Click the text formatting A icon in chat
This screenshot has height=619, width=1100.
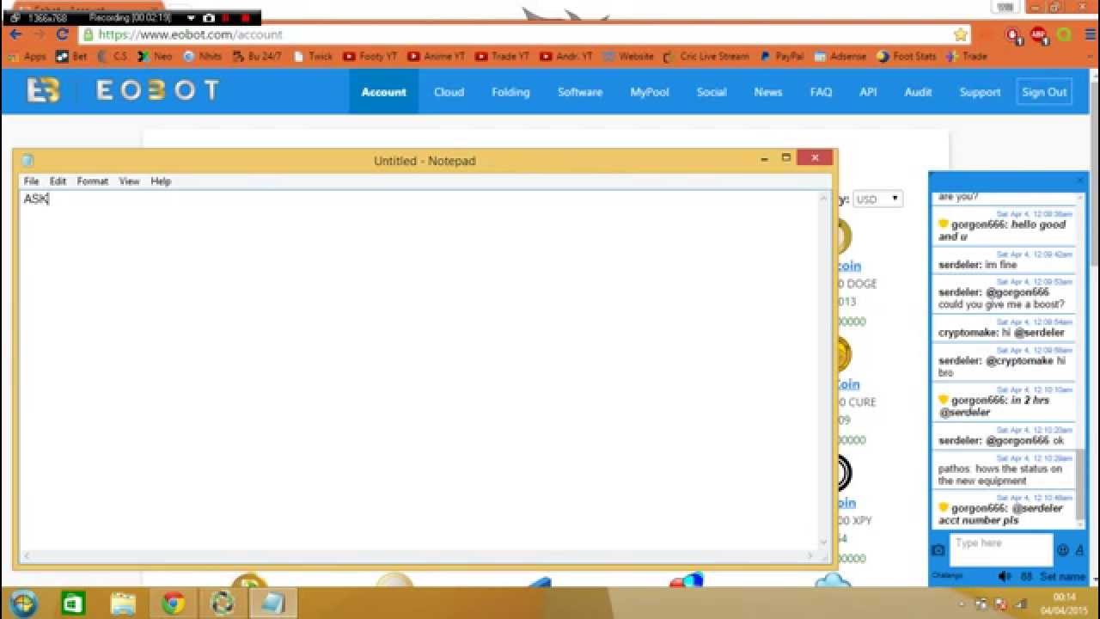coord(1079,550)
